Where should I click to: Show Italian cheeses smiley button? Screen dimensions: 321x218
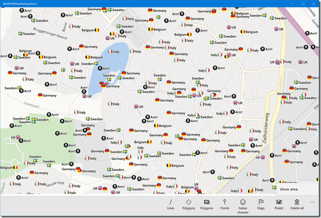(x=243, y=207)
